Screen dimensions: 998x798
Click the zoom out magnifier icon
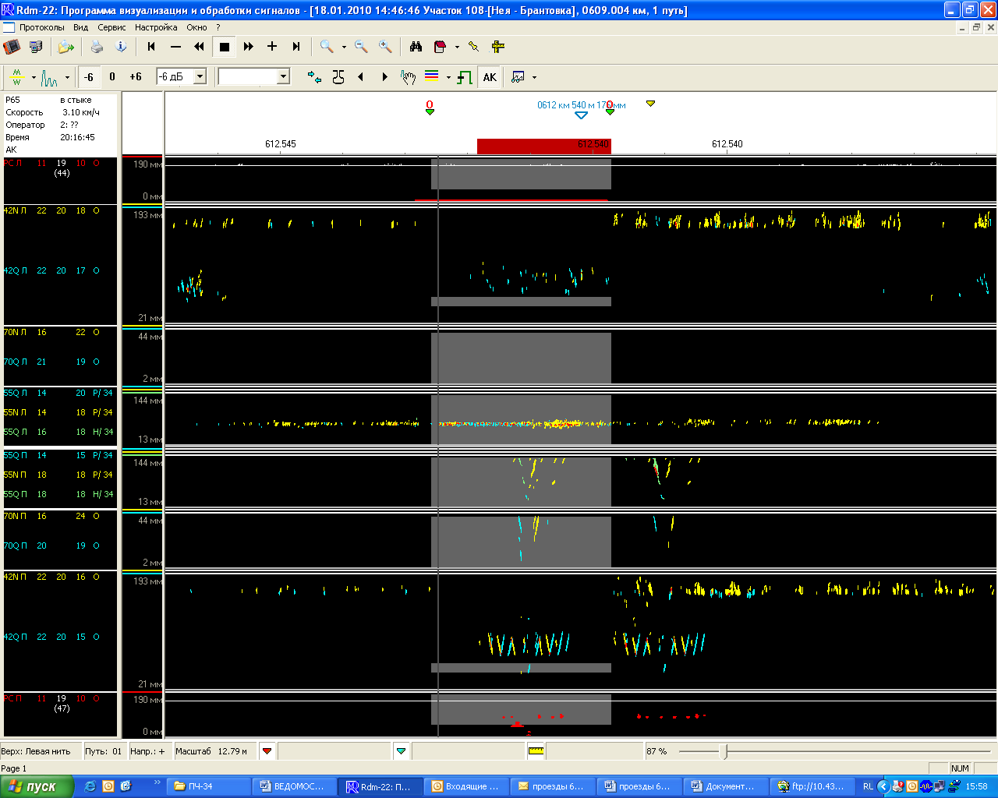[x=361, y=47]
